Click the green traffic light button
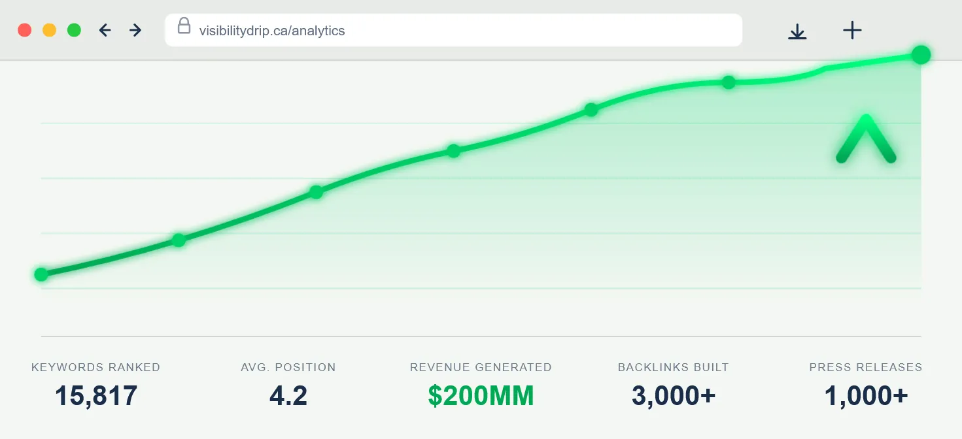 pos(74,29)
